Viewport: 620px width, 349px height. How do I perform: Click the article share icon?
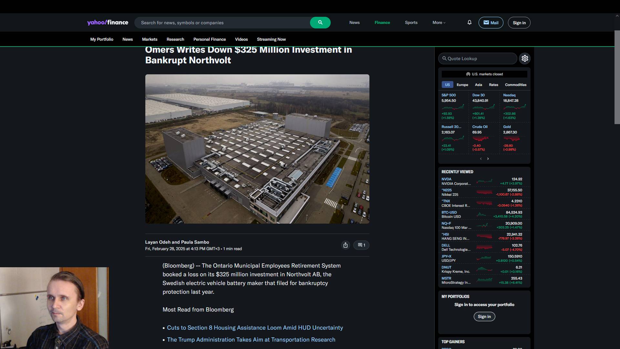pyautogui.click(x=346, y=245)
